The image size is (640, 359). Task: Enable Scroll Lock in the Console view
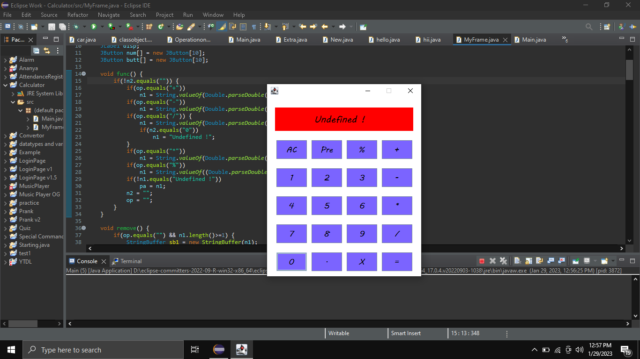529,261
